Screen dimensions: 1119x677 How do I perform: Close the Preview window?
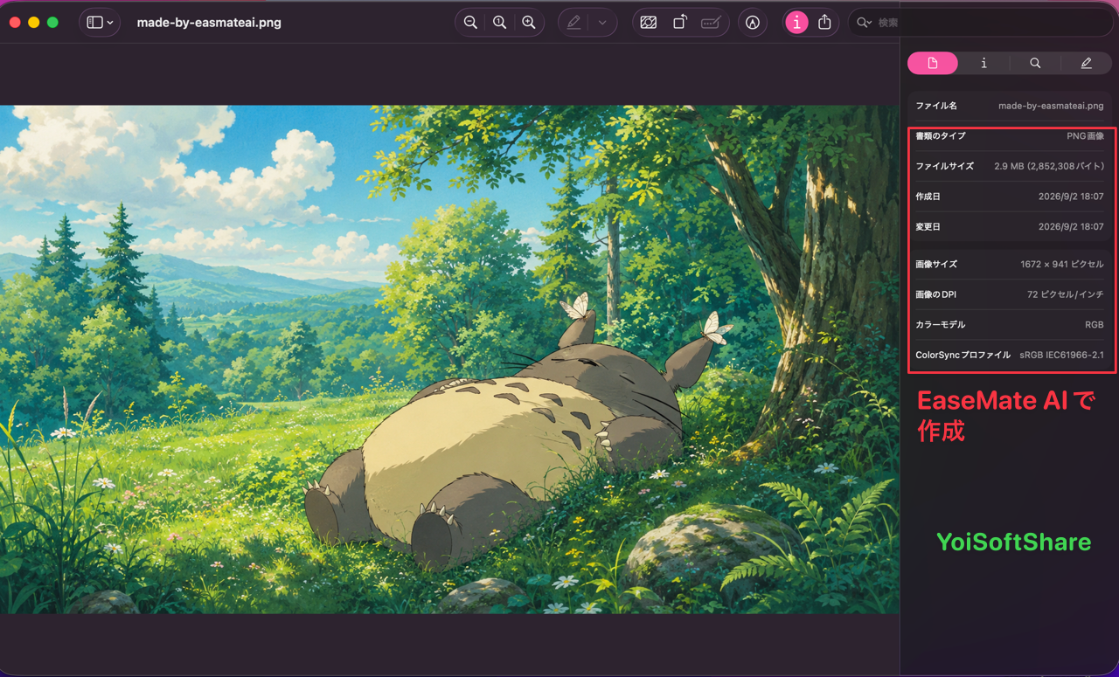(x=14, y=23)
